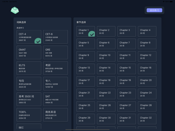Select the 专四 dictionary card
Image resolution: width=175 pixels, height=131 pixels.
29,84
